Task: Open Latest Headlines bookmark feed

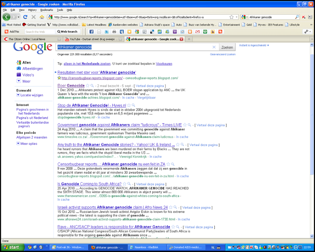Action: coord(94,25)
